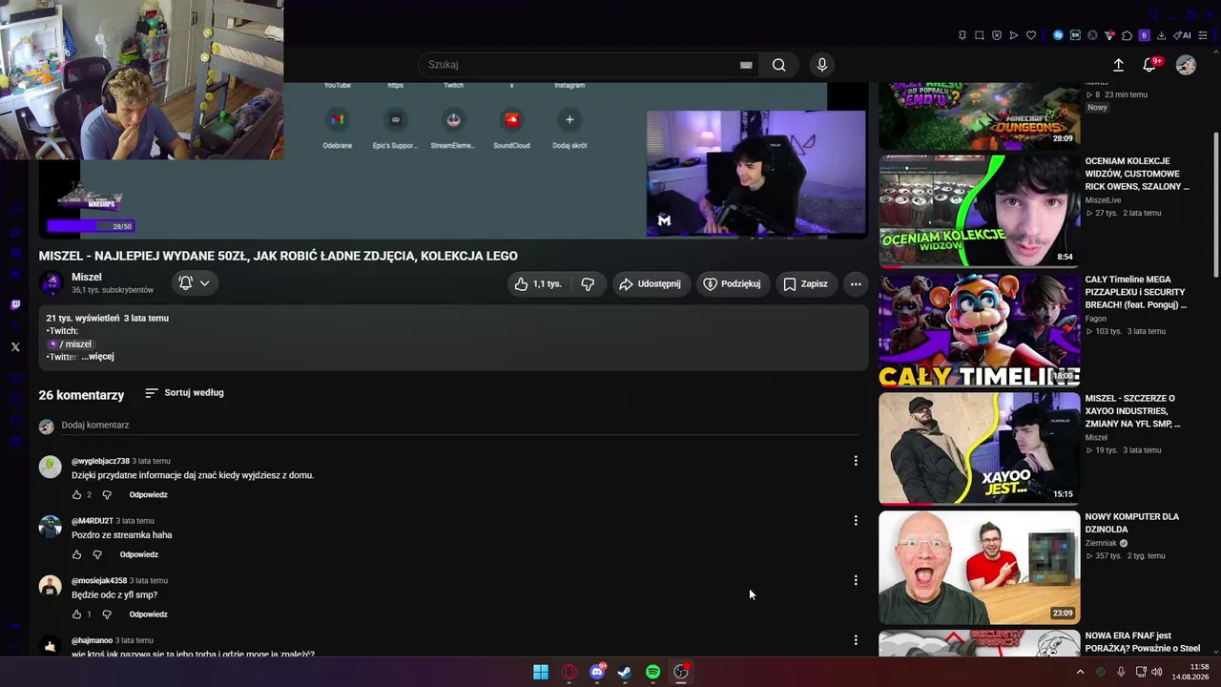Open X in the browser sidebar

tap(15, 347)
